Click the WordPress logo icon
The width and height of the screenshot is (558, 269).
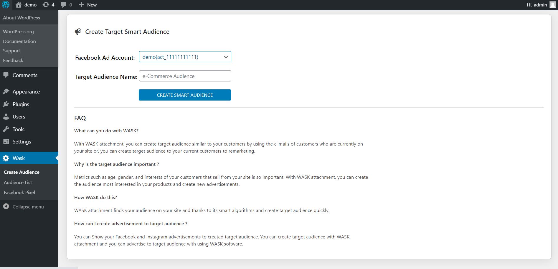pos(6,5)
